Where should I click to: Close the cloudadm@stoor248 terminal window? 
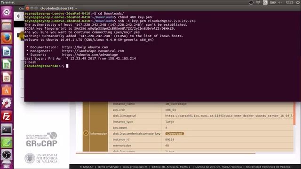click(x=27, y=8)
